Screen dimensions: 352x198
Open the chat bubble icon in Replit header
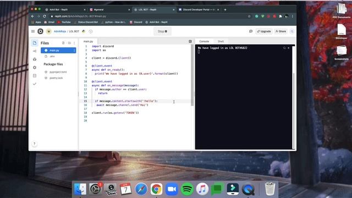coord(251,31)
